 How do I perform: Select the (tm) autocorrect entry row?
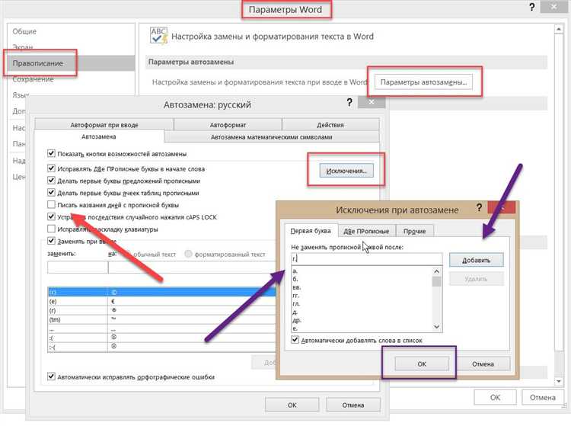161,319
